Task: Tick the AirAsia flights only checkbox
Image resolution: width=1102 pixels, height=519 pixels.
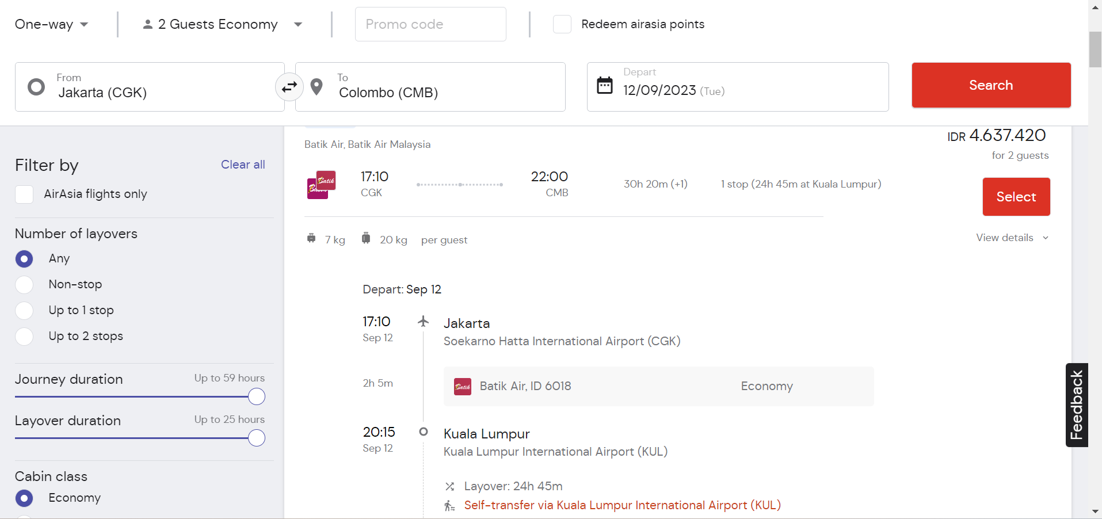Action: click(24, 194)
